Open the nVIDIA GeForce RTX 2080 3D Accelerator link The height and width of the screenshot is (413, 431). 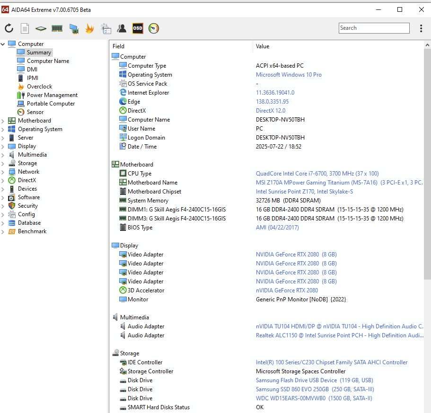point(287,290)
